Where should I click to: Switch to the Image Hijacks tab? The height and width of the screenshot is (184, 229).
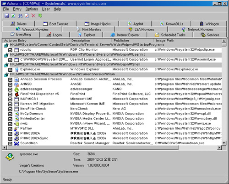coord(98,24)
